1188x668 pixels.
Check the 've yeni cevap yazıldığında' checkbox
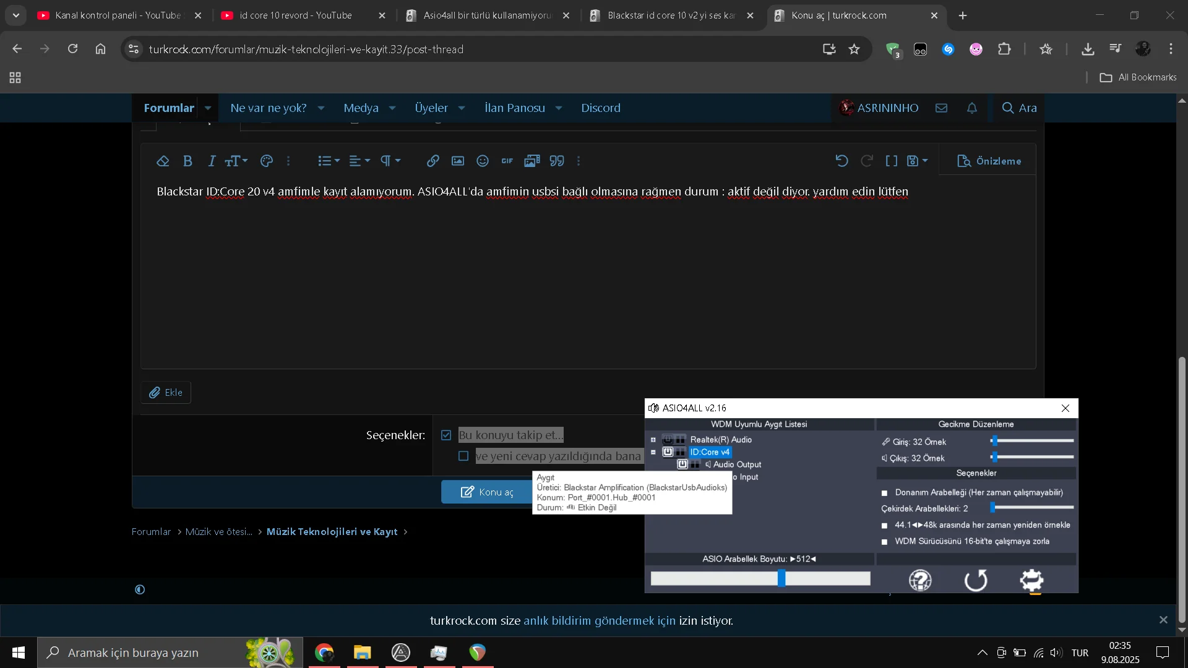(x=463, y=456)
